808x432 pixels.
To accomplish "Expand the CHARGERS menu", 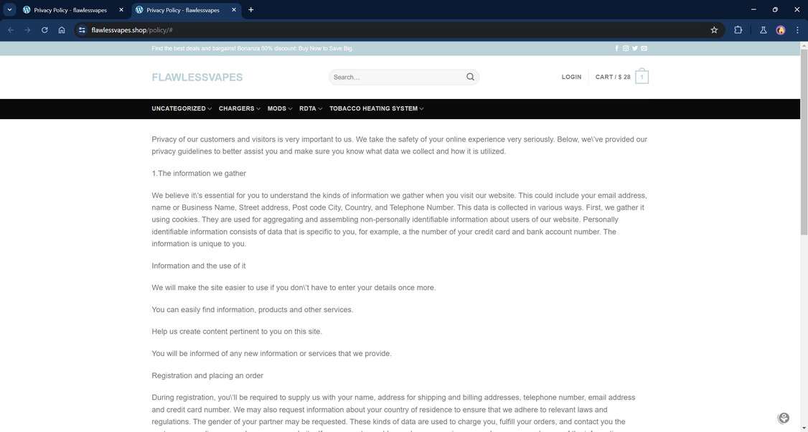I will click(239, 109).
